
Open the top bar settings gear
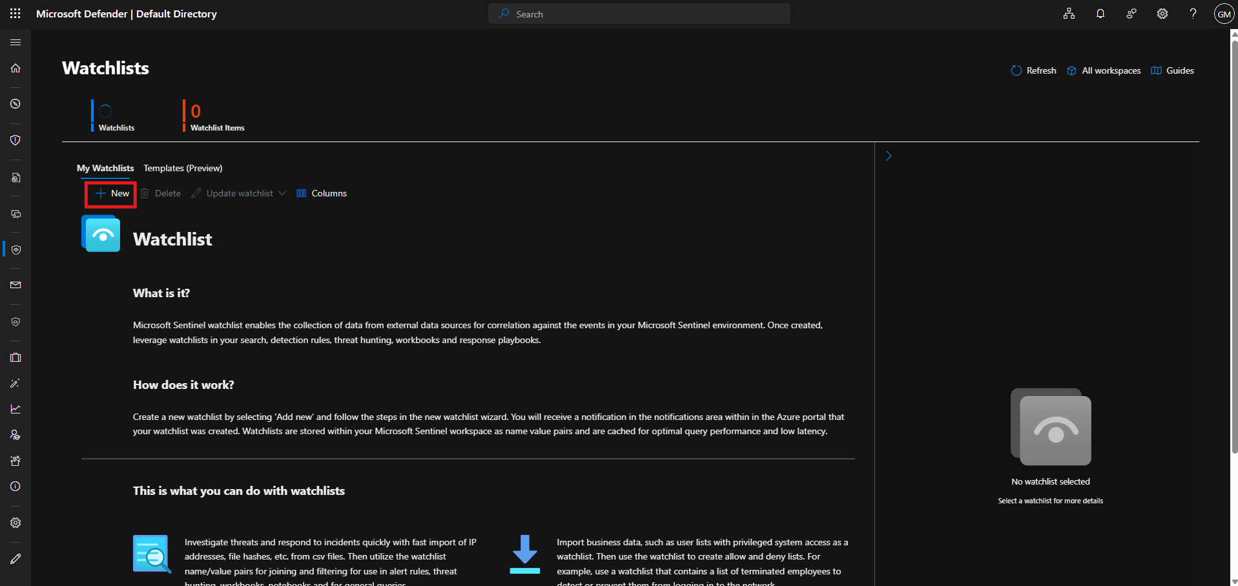(x=1162, y=14)
